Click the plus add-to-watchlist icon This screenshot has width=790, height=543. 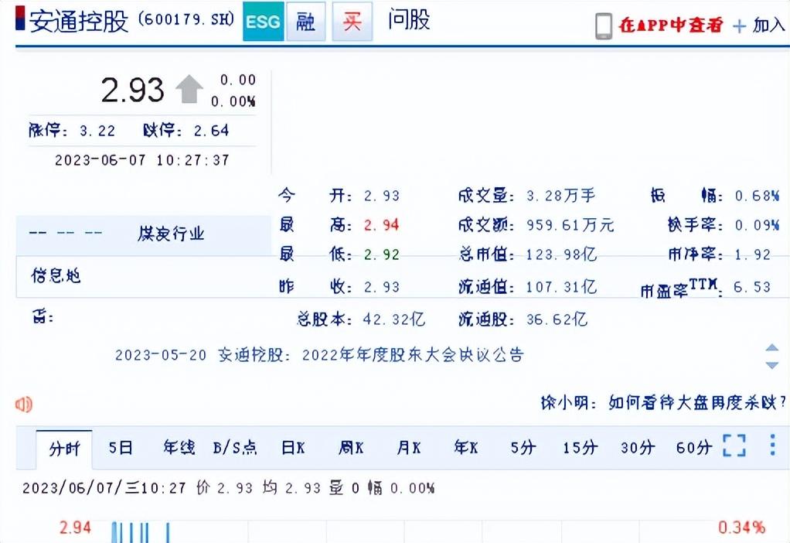(x=739, y=26)
